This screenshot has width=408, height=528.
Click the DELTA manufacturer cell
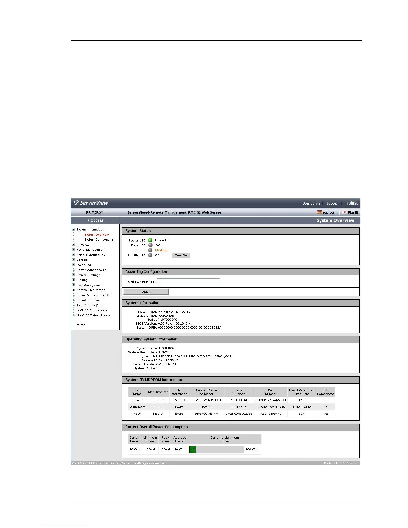(x=158, y=414)
